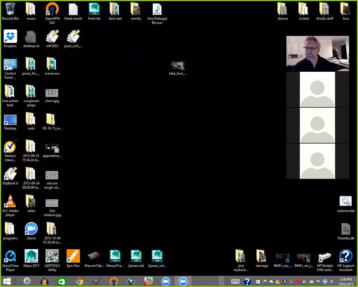Select the damage folder icon
The height and width of the screenshot is (287, 358).
point(262,259)
